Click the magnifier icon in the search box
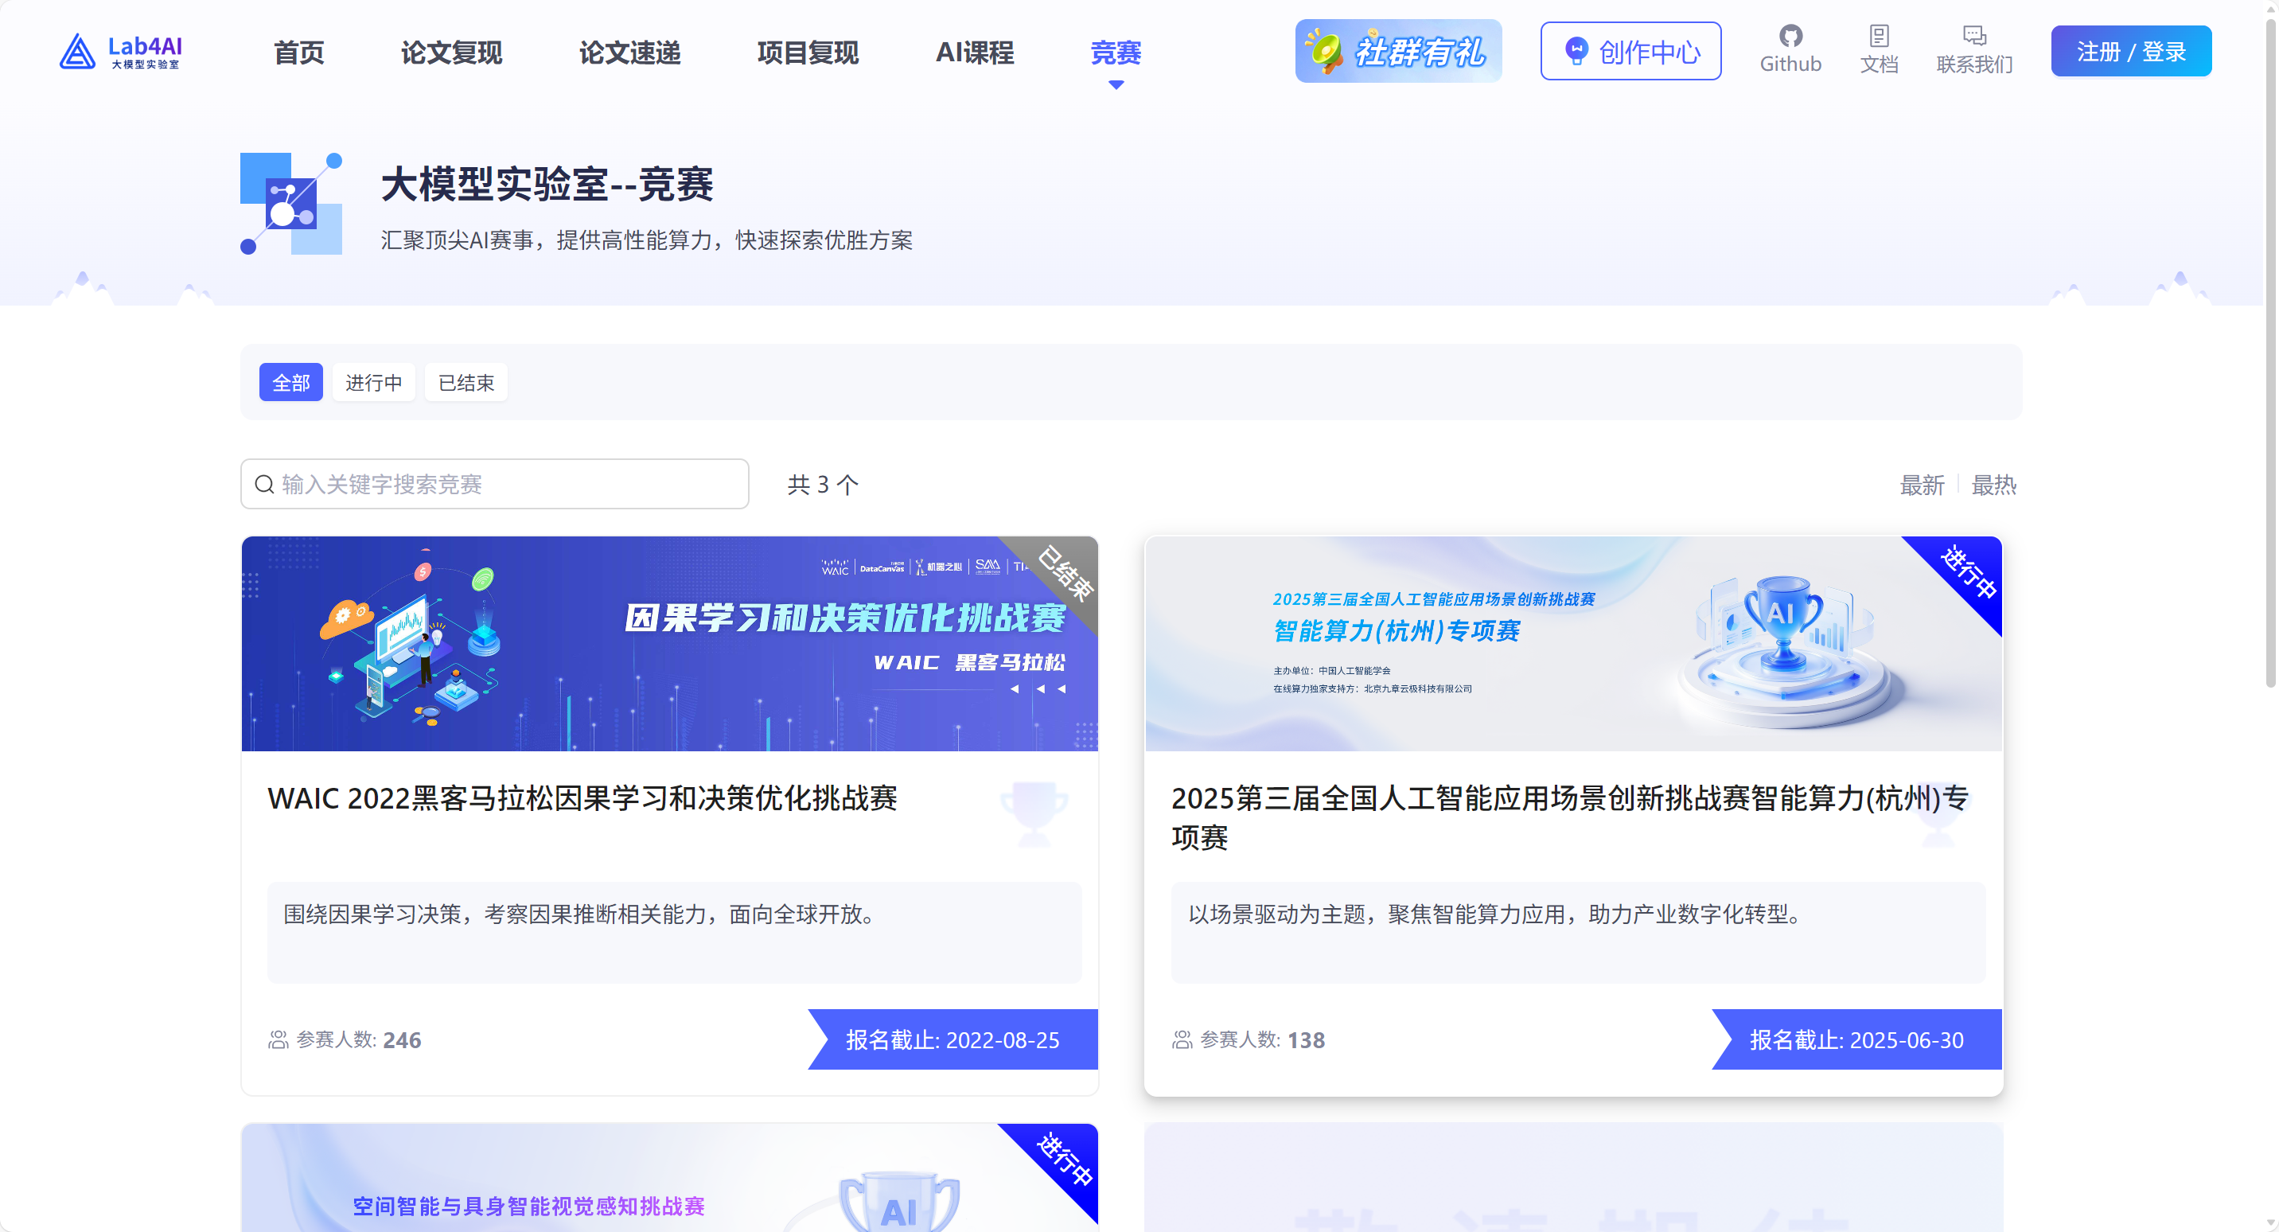 click(x=263, y=484)
